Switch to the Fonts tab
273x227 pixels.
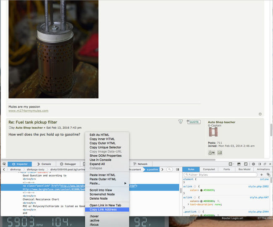pos(226,169)
